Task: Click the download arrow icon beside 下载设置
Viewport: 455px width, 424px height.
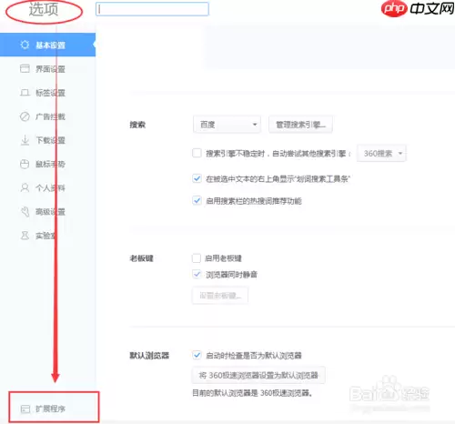Action: pos(25,140)
